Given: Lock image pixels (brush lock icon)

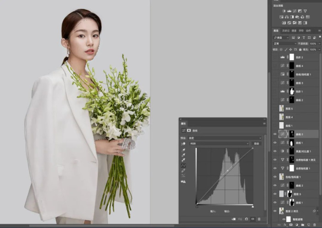Looking at the screenshot, I should pos(286,49).
